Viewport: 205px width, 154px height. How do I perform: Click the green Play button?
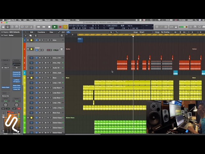click(55, 27)
